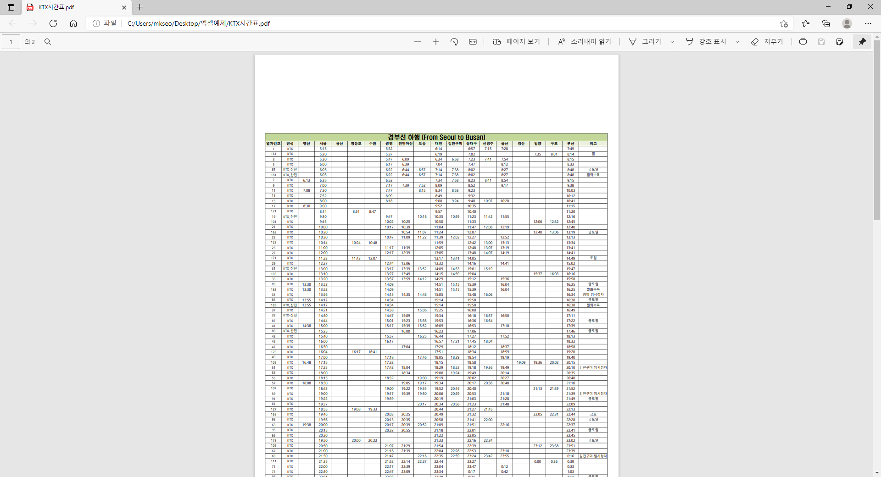
Task: Click the 신경주 column header
Action: [488, 144]
